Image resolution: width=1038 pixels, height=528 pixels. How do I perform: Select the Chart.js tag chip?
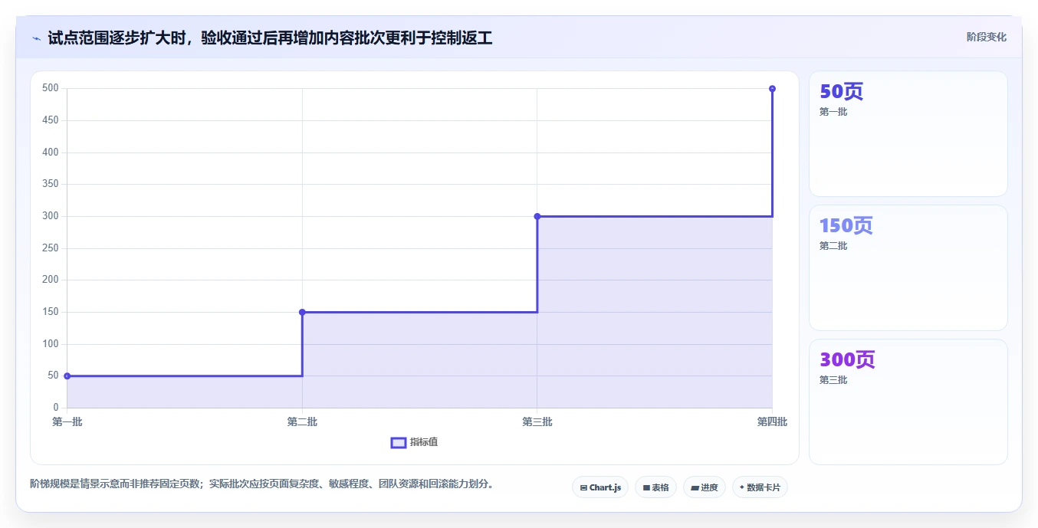point(600,487)
